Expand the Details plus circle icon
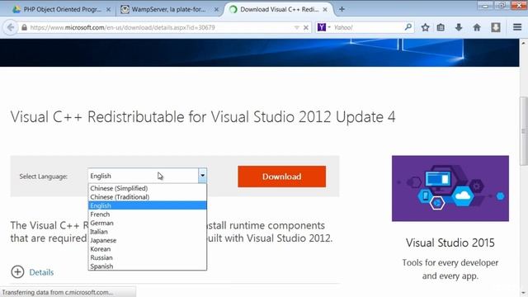Image resolution: width=528 pixels, height=297 pixels. (17, 271)
